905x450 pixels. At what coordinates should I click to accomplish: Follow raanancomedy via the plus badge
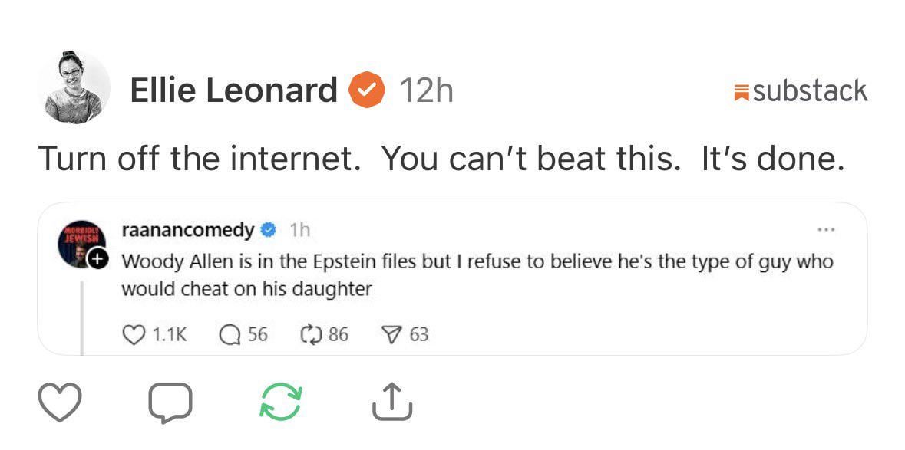[97, 261]
